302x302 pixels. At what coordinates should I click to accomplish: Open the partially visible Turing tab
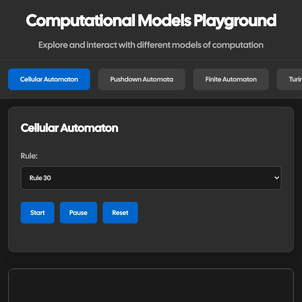[289, 79]
